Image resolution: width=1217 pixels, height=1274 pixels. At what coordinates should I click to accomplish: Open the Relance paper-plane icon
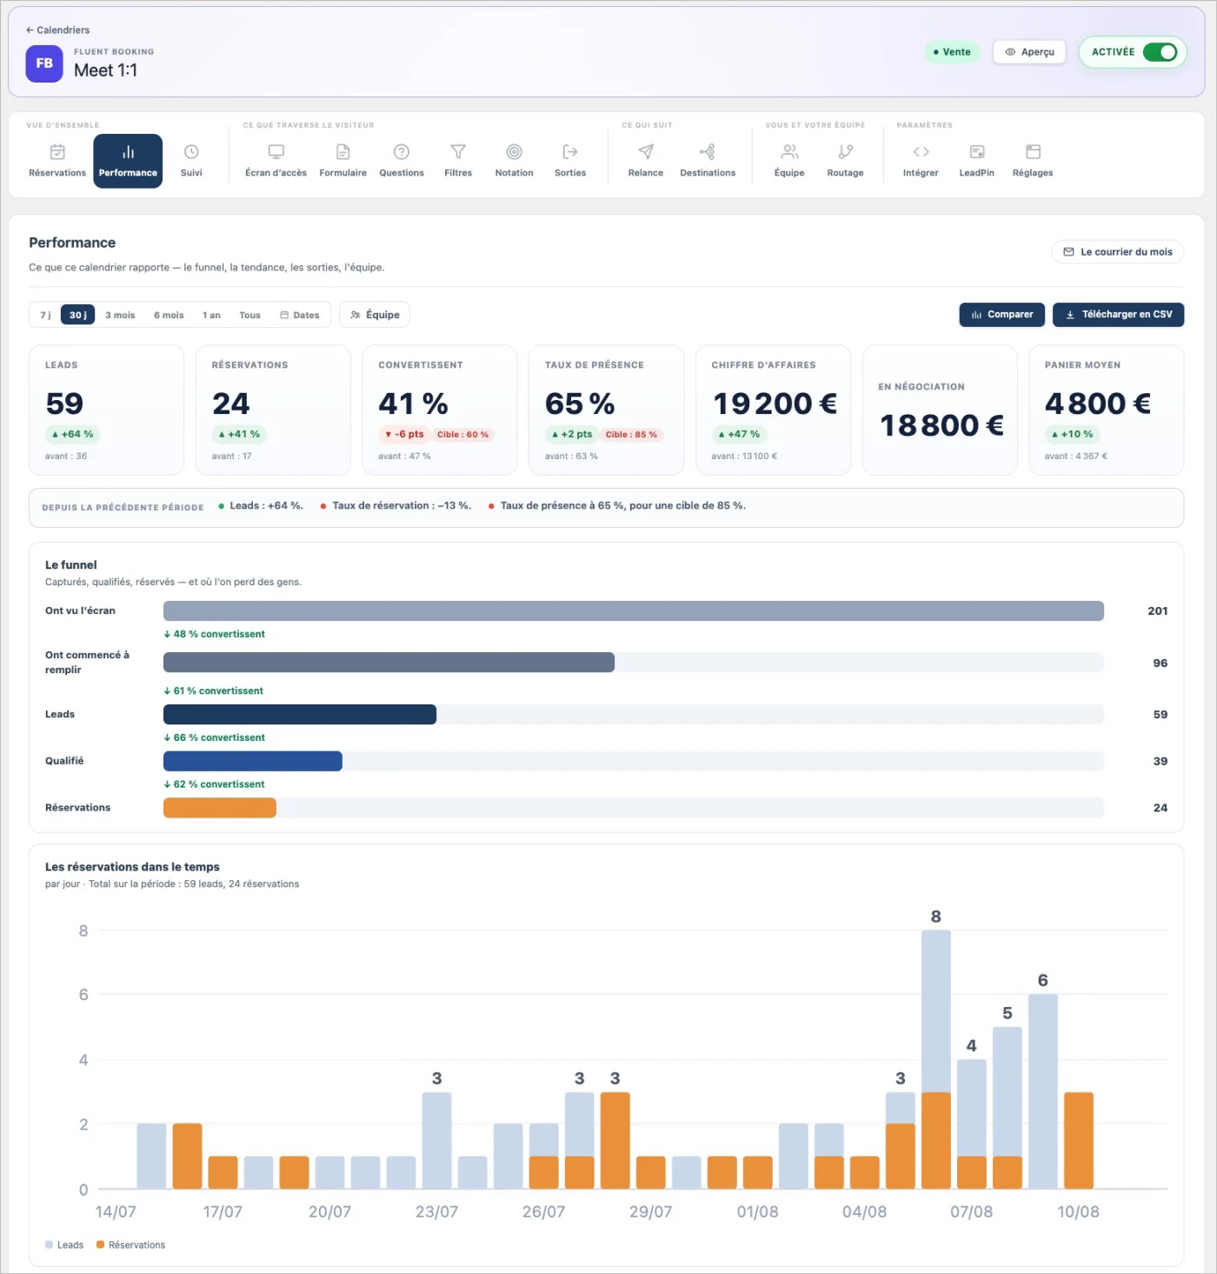pyautogui.click(x=646, y=152)
